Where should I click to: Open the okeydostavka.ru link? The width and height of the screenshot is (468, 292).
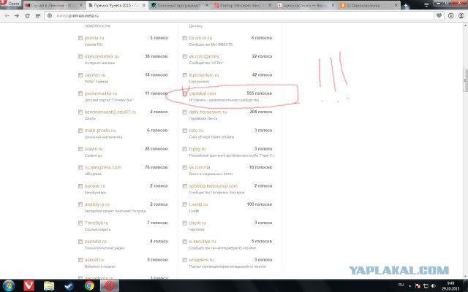pyautogui.click(x=102, y=56)
